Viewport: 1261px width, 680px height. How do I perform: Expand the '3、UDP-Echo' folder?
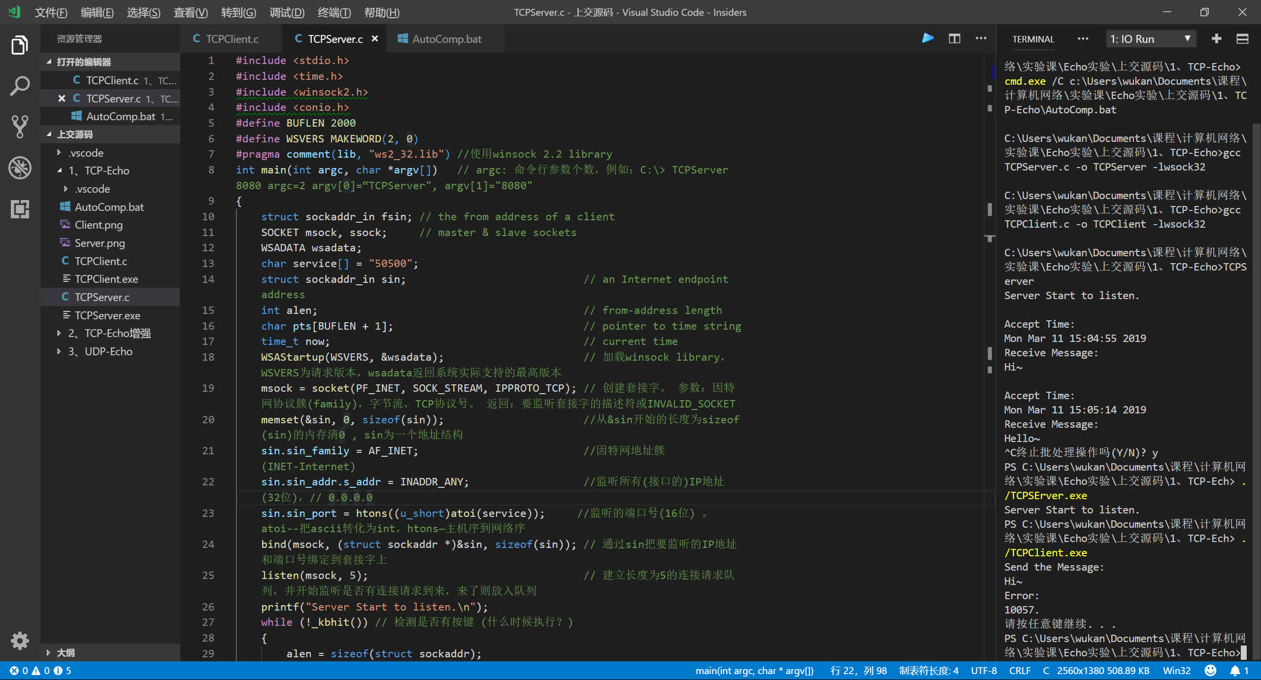pyautogui.click(x=108, y=351)
